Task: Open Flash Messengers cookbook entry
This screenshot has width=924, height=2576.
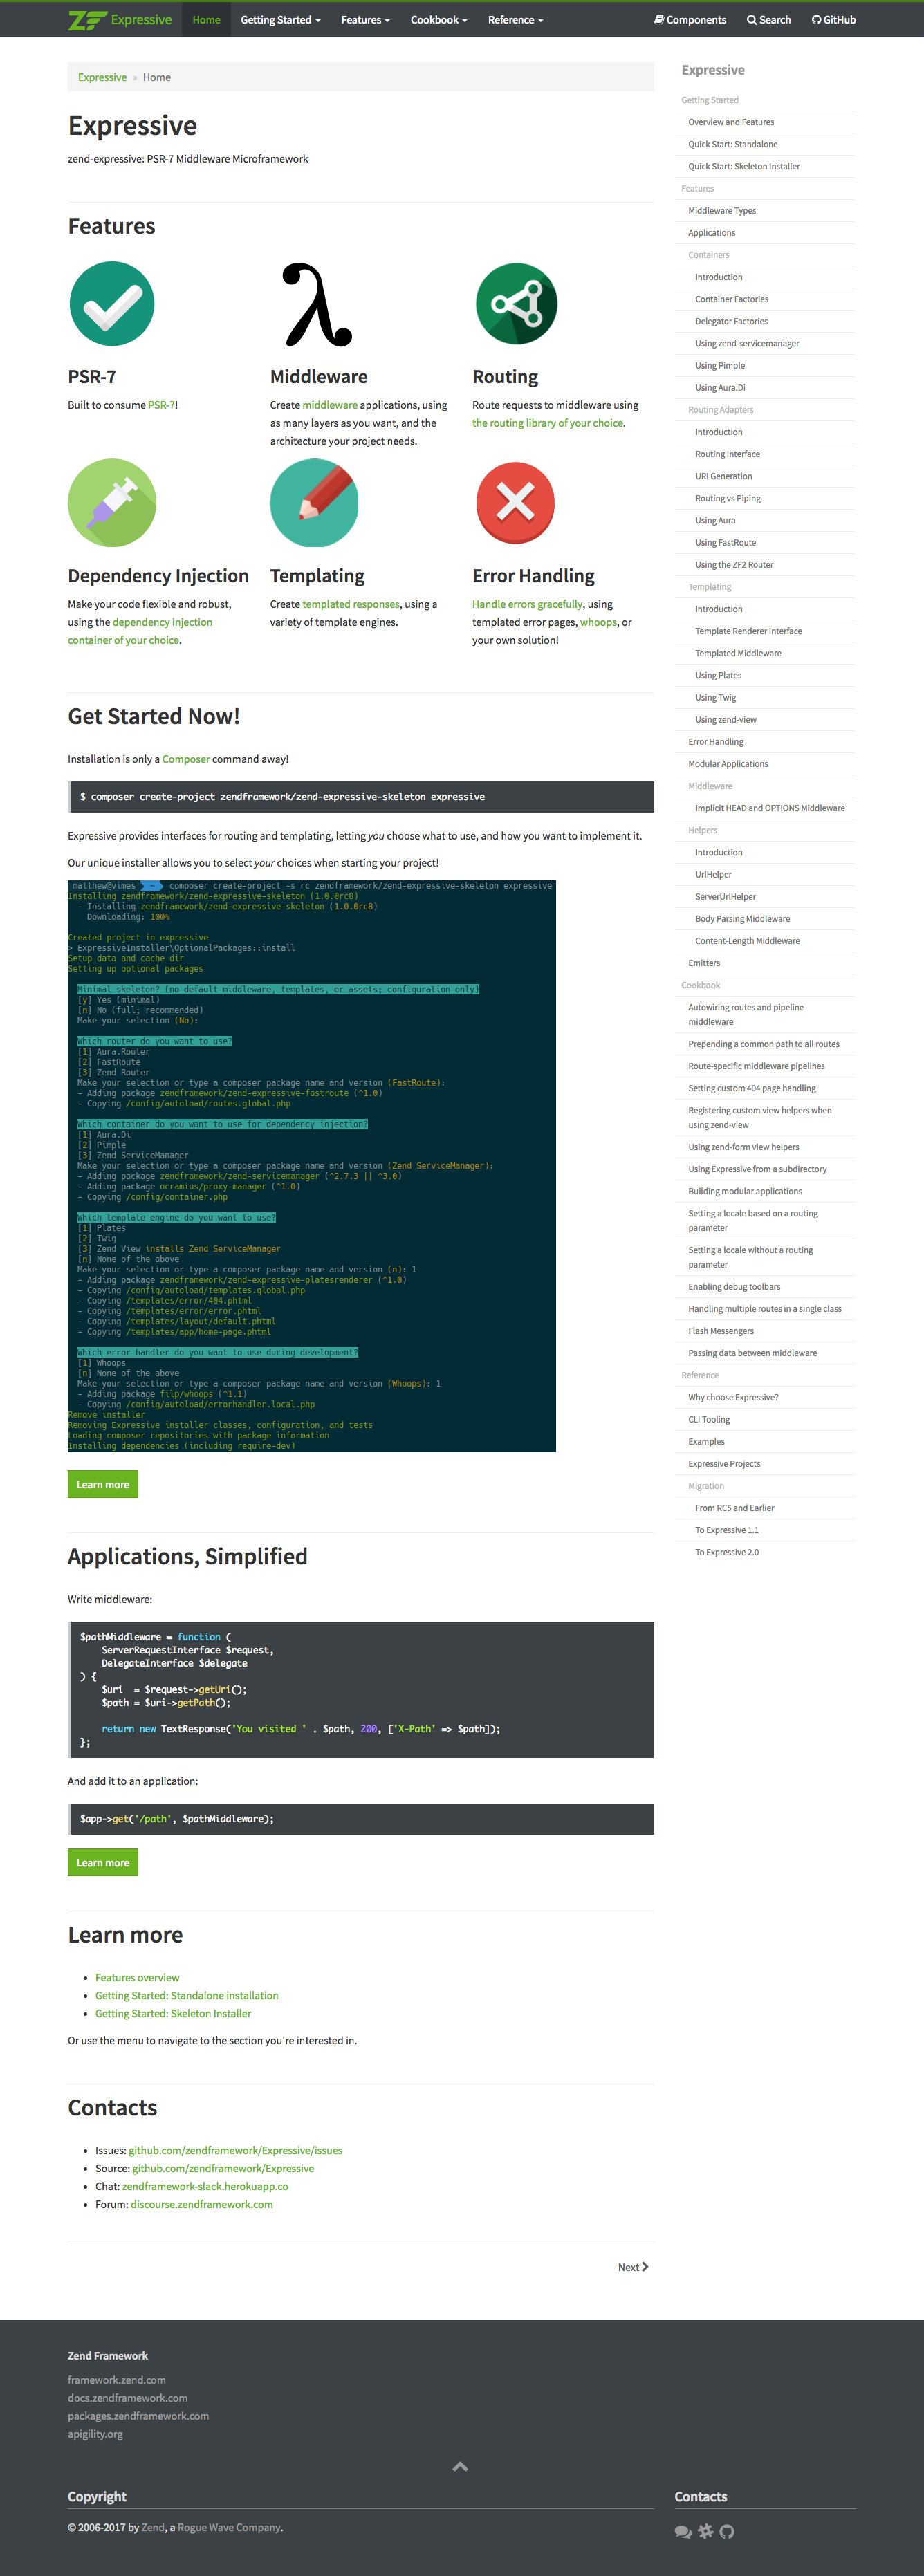Action: (x=721, y=1331)
